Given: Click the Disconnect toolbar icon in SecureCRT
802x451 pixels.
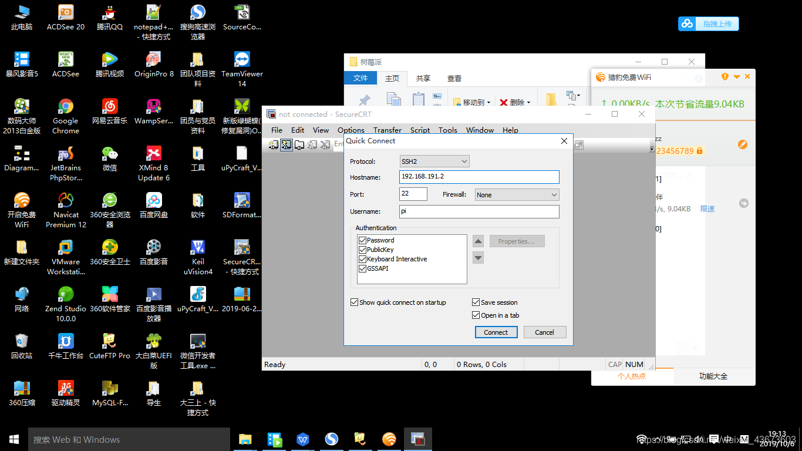Looking at the screenshot, I should (325, 144).
